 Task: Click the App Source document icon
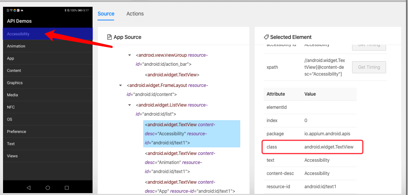point(110,37)
